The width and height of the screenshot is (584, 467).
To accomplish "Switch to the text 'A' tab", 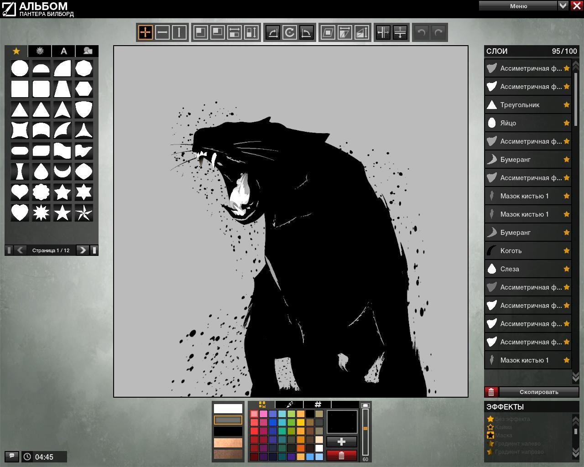I will tap(64, 51).
